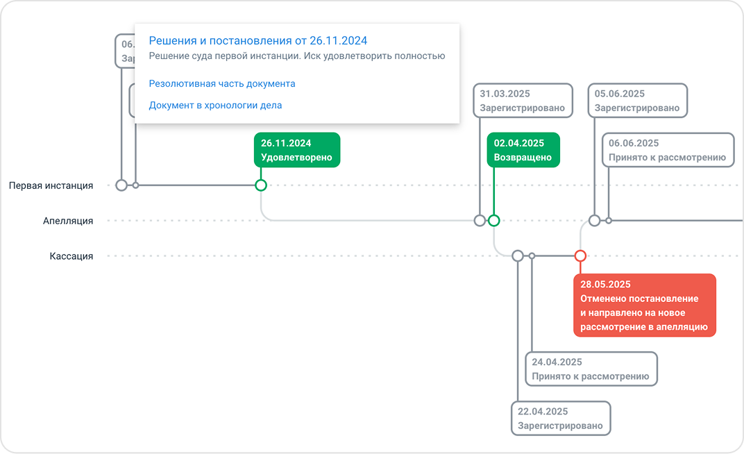This screenshot has width=744, height=454.
Task: Open Резолютивная часть документа link
Action: coord(222,84)
